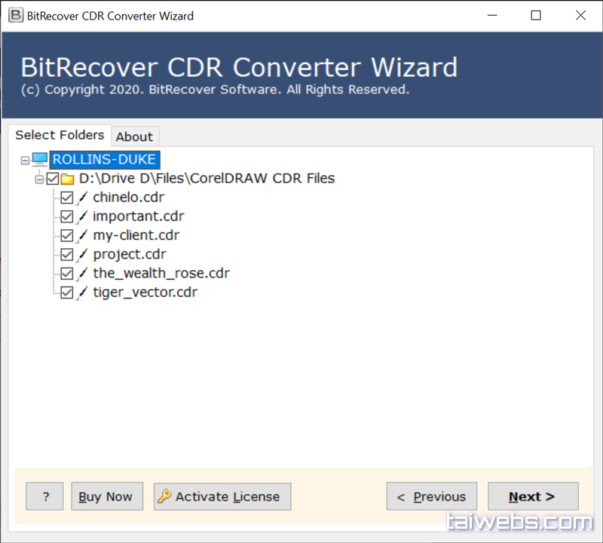Select the my-client.cdr file name
The image size is (603, 543).
[136, 235]
